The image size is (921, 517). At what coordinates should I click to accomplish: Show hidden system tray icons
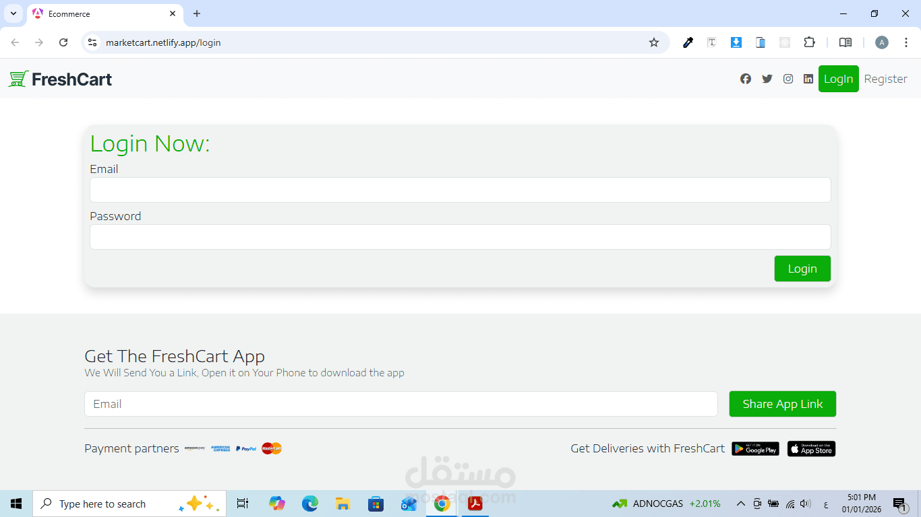740,504
